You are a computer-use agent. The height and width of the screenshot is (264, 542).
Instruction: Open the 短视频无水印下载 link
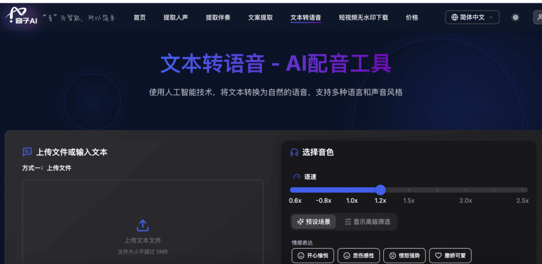click(x=363, y=17)
